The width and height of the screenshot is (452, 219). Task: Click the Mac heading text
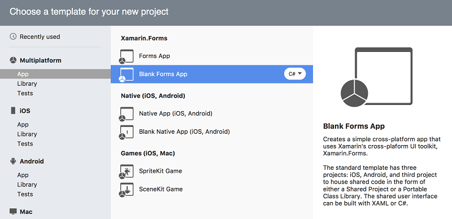point(26,212)
